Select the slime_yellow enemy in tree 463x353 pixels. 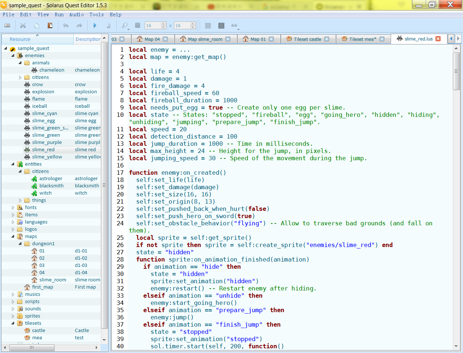click(47, 157)
